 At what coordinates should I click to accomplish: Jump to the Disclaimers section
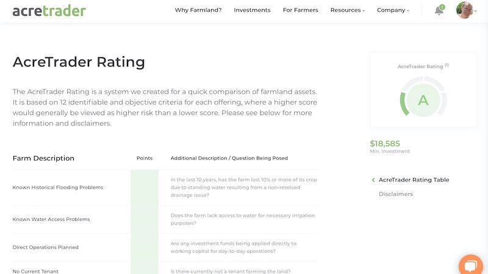pyautogui.click(x=396, y=194)
